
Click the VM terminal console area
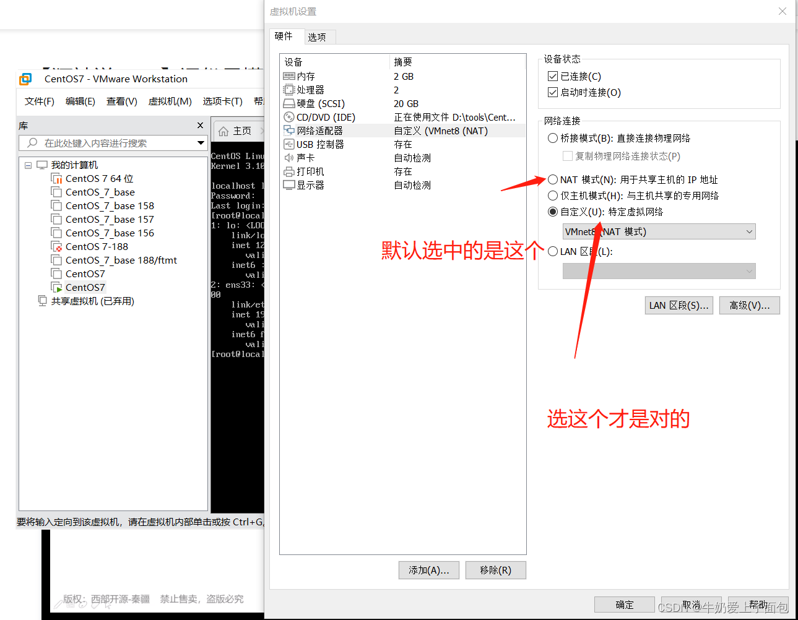(238, 328)
